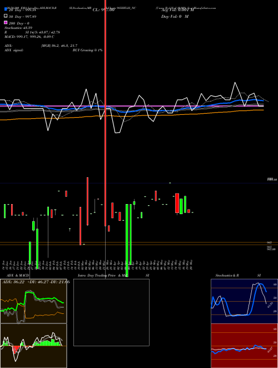Click the 'Stochastics: 48.59' reading

click(x=18, y=28)
